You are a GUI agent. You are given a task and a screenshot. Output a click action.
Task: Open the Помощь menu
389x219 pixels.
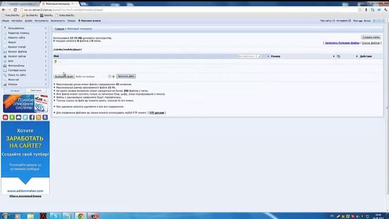[71, 21]
